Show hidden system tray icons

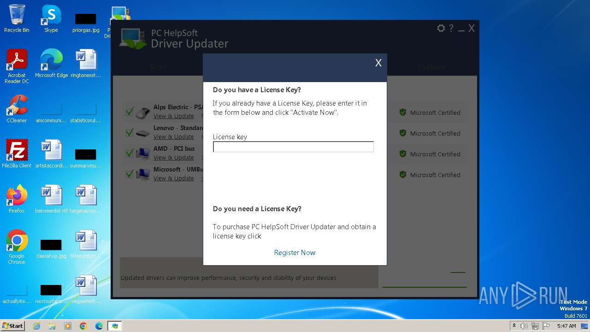tap(514, 326)
